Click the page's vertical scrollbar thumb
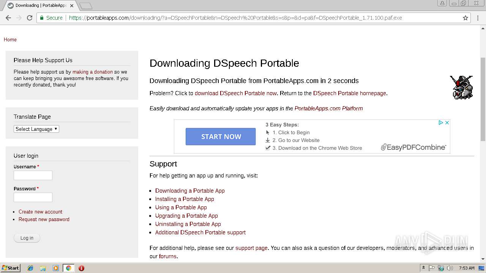Image resolution: width=486 pixels, height=273 pixels. pos(483,99)
